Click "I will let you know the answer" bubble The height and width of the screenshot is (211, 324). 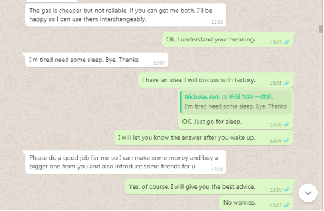click(204, 138)
